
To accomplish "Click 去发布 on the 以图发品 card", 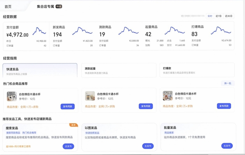I will pyautogui.click(x=148, y=146).
